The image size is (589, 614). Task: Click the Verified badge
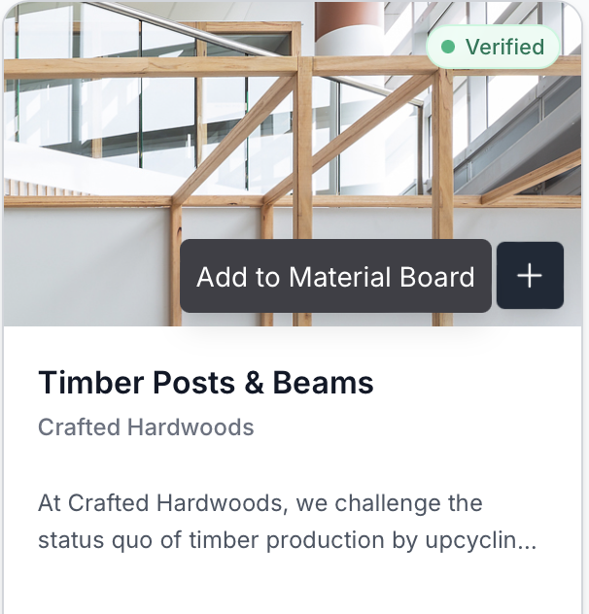493,47
